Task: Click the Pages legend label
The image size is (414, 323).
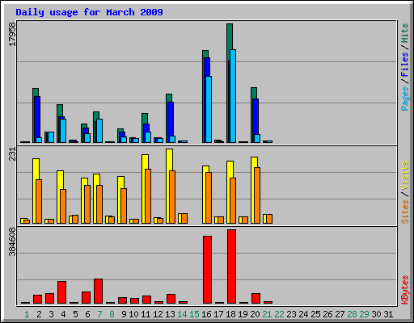Action: (405, 99)
